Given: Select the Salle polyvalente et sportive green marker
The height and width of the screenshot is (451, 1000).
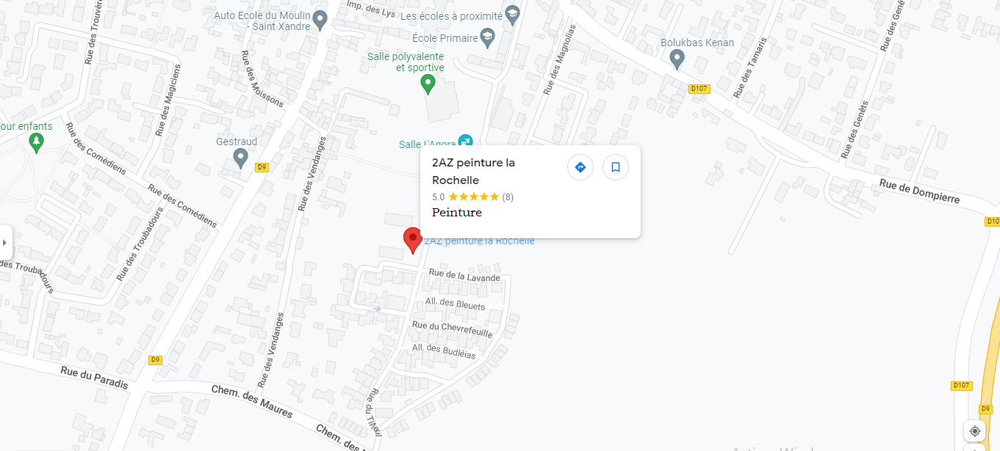Looking at the screenshot, I should (428, 85).
